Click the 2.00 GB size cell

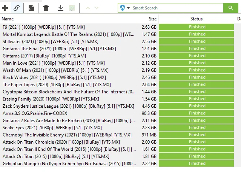149,142
